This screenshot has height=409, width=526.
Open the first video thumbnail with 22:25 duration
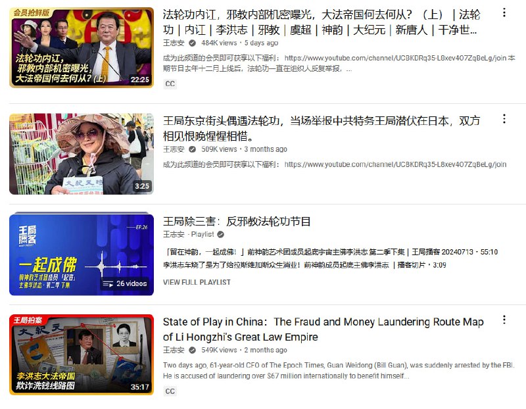81,47
